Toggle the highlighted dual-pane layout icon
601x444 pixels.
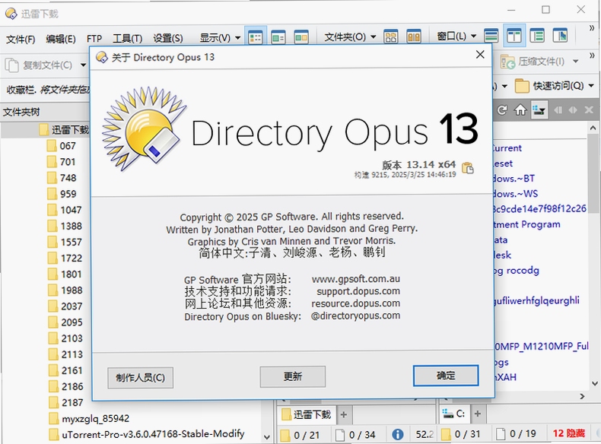pos(514,36)
